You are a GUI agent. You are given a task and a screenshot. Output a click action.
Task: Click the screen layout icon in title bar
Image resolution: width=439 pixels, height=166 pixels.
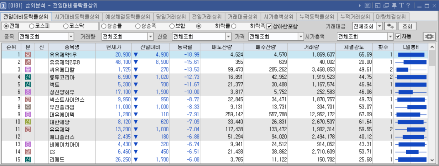point(378,5)
